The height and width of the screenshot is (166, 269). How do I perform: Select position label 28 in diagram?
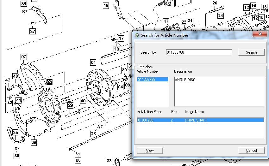coord(93,134)
